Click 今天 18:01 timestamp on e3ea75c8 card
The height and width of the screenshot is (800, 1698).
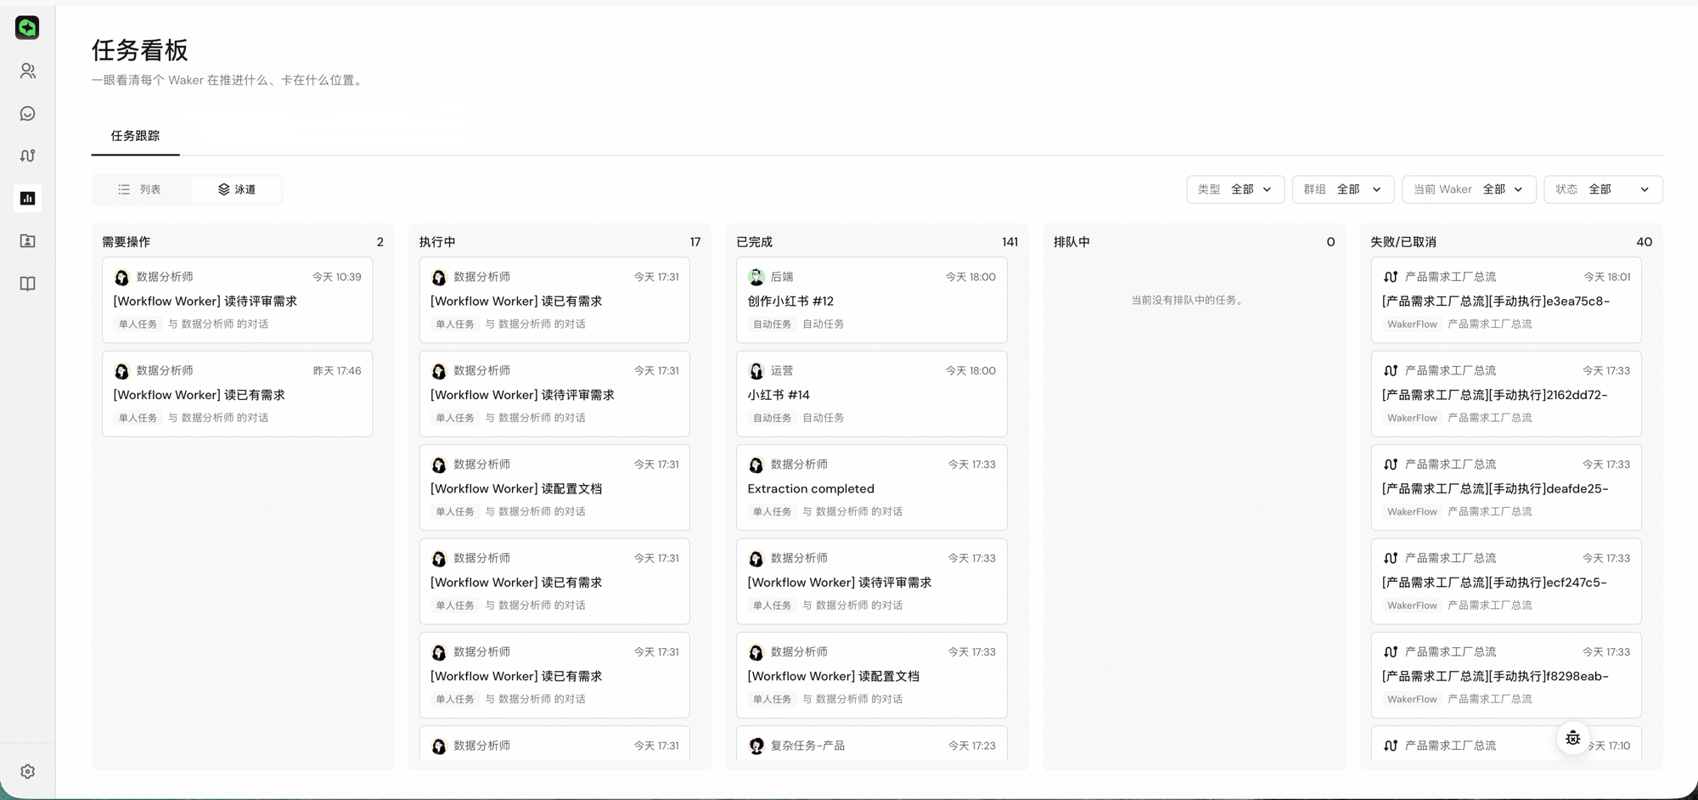click(1606, 277)
